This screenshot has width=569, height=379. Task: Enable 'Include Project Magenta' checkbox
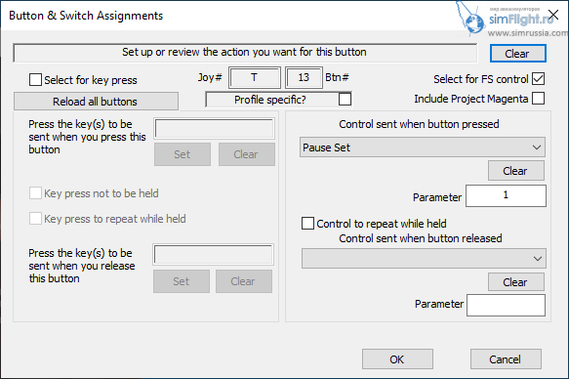coord(538,99)
